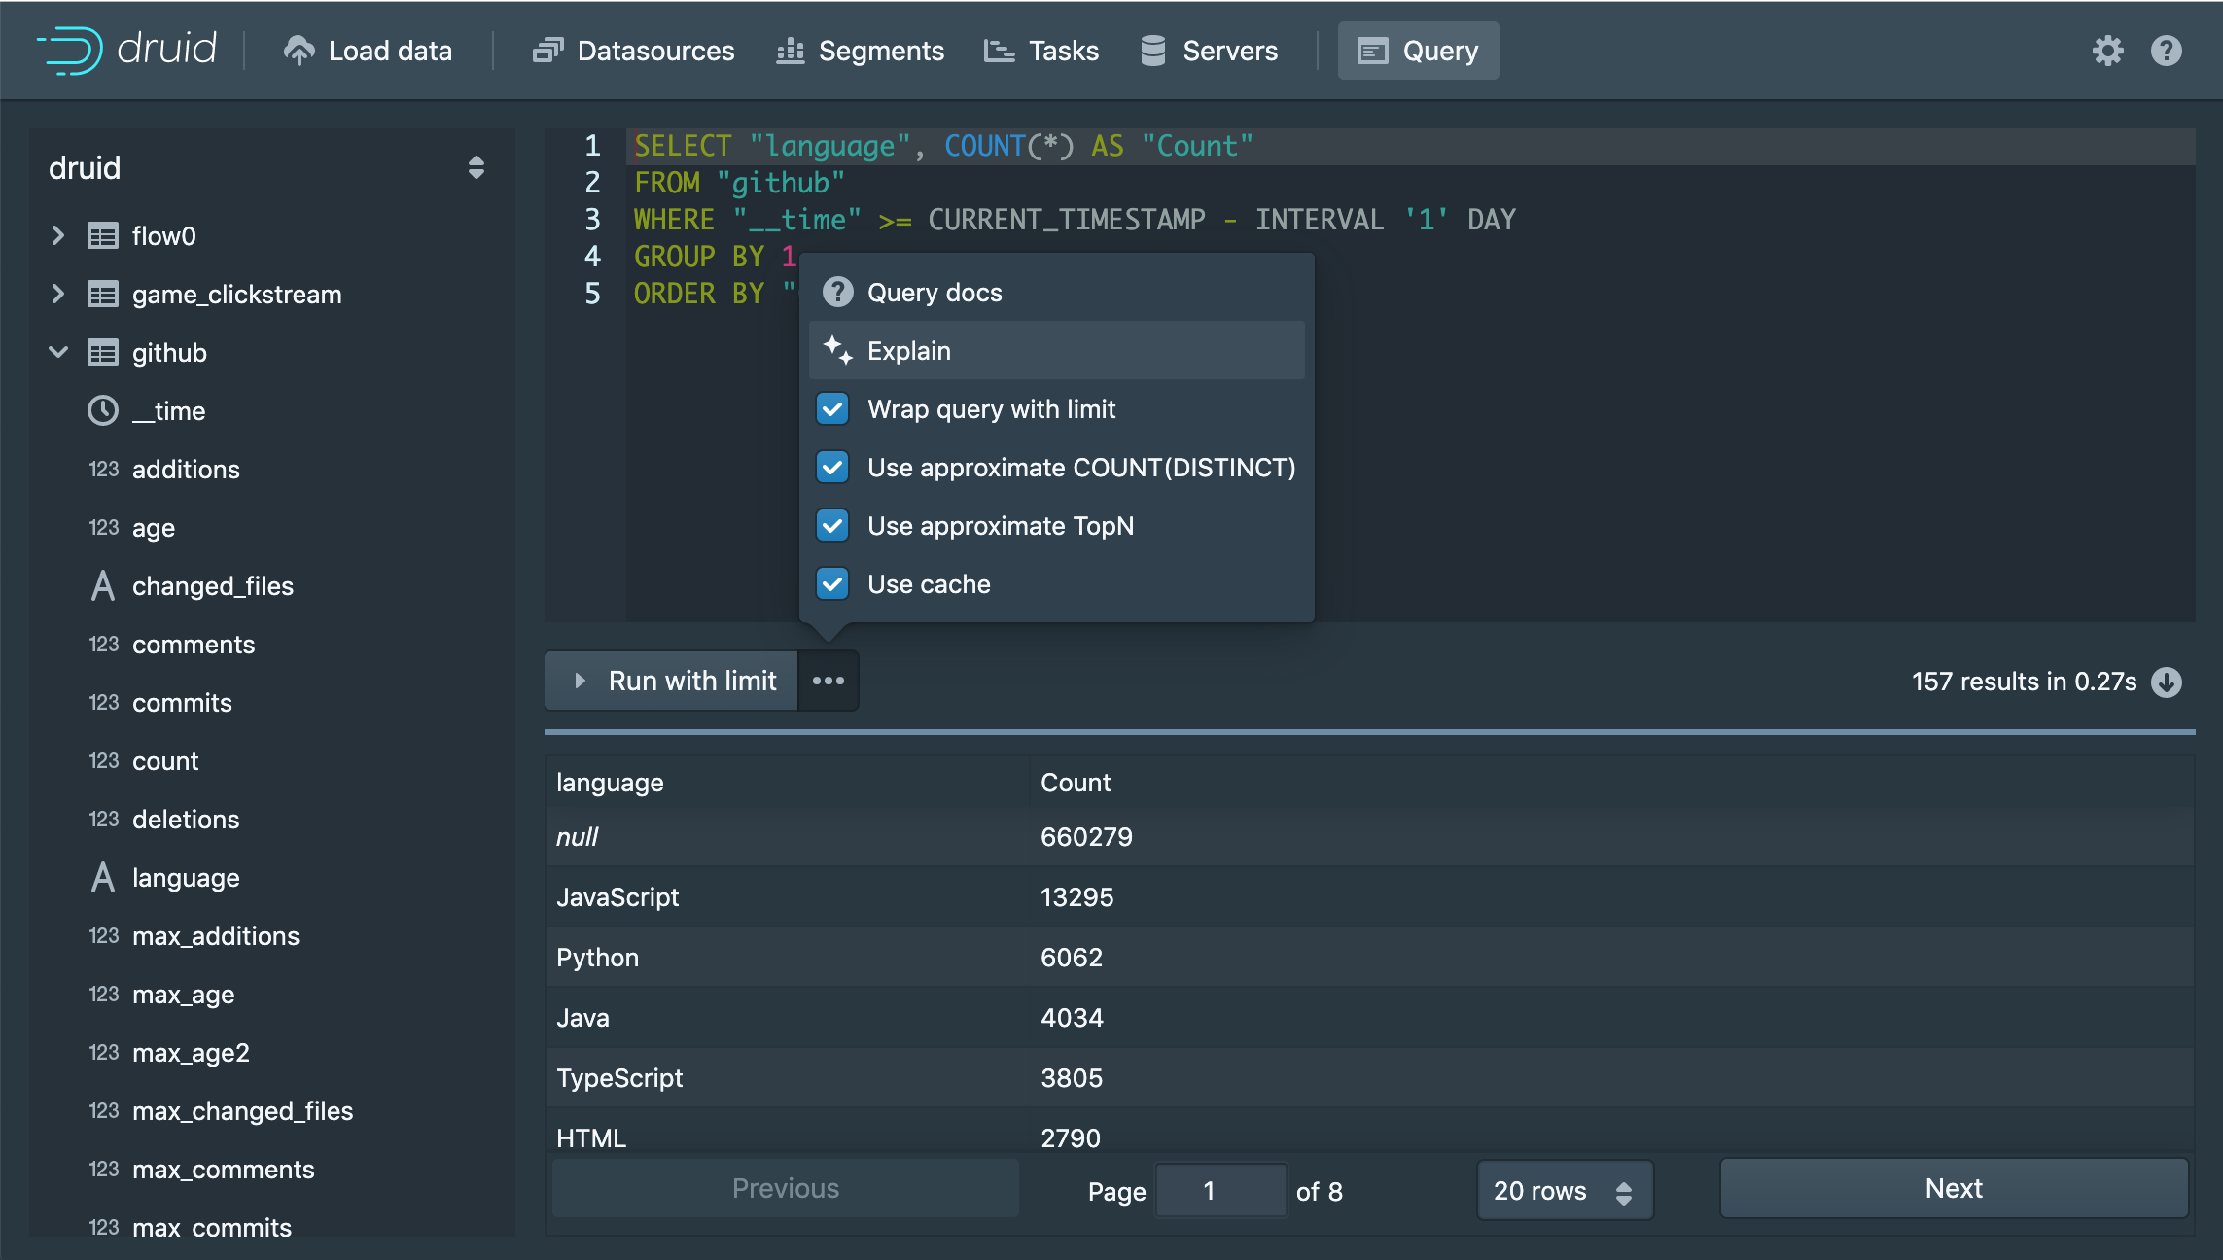The height and width of the screenshot is (1260, 2223).
Task: Click the Count column header
Action: [1611, 782]
